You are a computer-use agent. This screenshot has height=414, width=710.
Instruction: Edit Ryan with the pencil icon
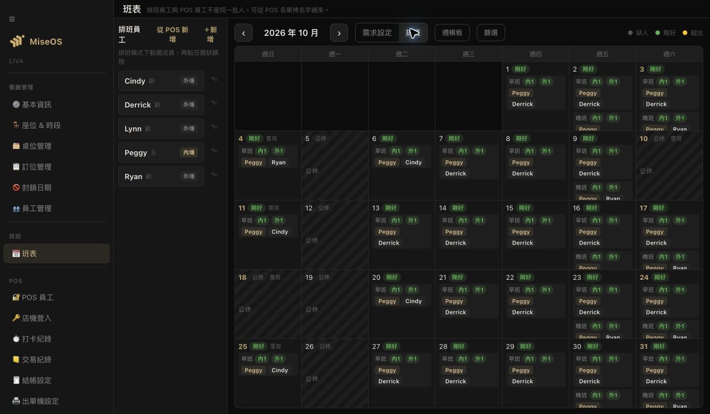(x=214, y=175)
